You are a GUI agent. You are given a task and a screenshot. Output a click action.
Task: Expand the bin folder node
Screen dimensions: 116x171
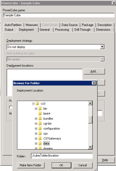pyautogui.click(x=36, y=109)
